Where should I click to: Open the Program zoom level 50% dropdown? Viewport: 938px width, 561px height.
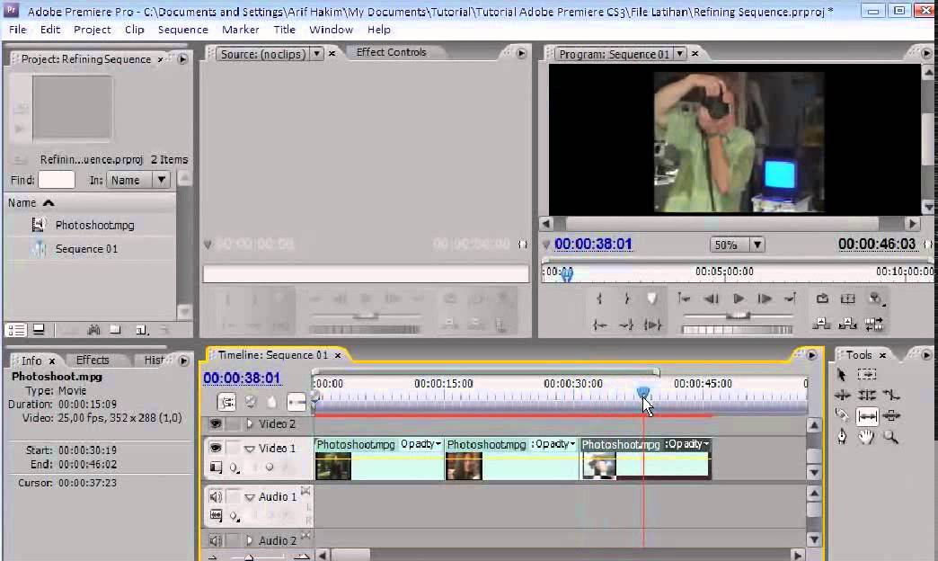pos(757,245)
